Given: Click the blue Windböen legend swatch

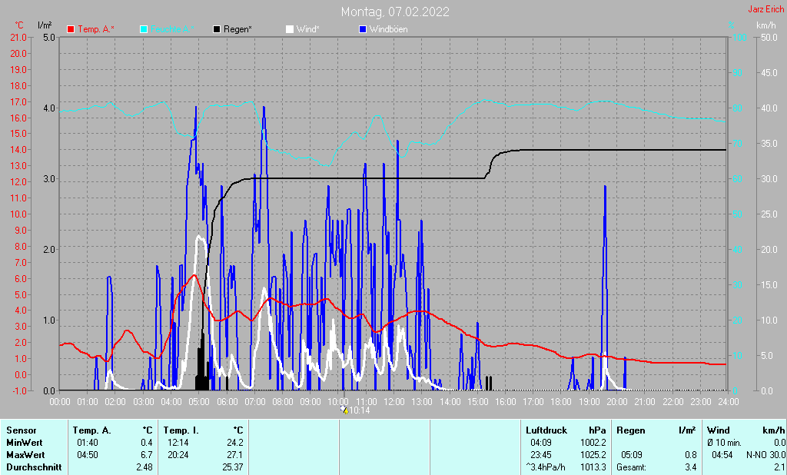Looking at the screenshot, I should [x=363, y=30].
